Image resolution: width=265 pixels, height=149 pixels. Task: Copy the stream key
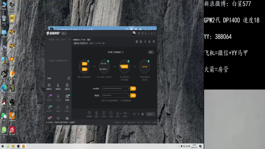[133, 95]
